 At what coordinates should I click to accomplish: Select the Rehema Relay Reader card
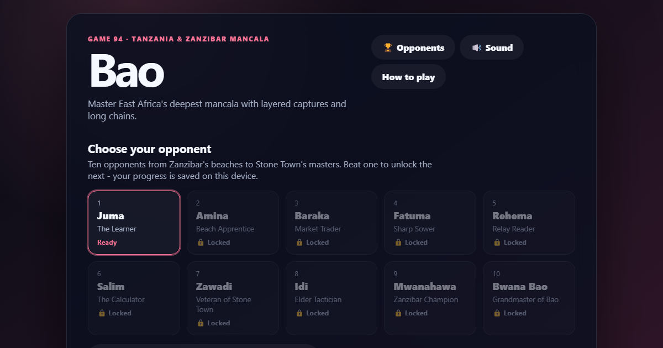coord(529,223)
